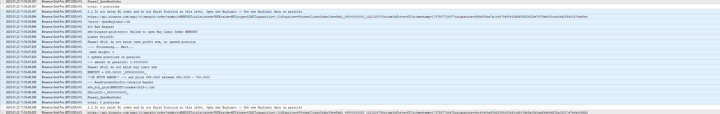Click the timestamp cell of the '400 Bad Request' row
This screenshot has width=720, height=114.
[21, 27]
